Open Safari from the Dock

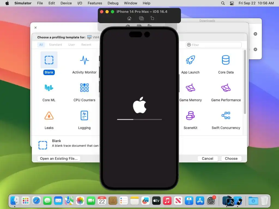tap(37, 201)
